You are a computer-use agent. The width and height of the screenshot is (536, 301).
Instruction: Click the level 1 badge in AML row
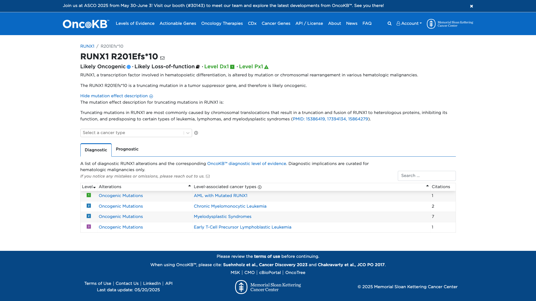[89, 195]
